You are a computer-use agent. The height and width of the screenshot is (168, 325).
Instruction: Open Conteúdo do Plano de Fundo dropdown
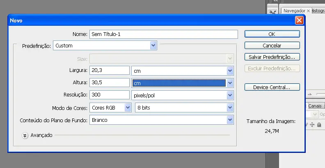(230, 120)
